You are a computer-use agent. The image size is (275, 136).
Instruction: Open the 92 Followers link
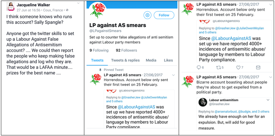coord(127,50)
